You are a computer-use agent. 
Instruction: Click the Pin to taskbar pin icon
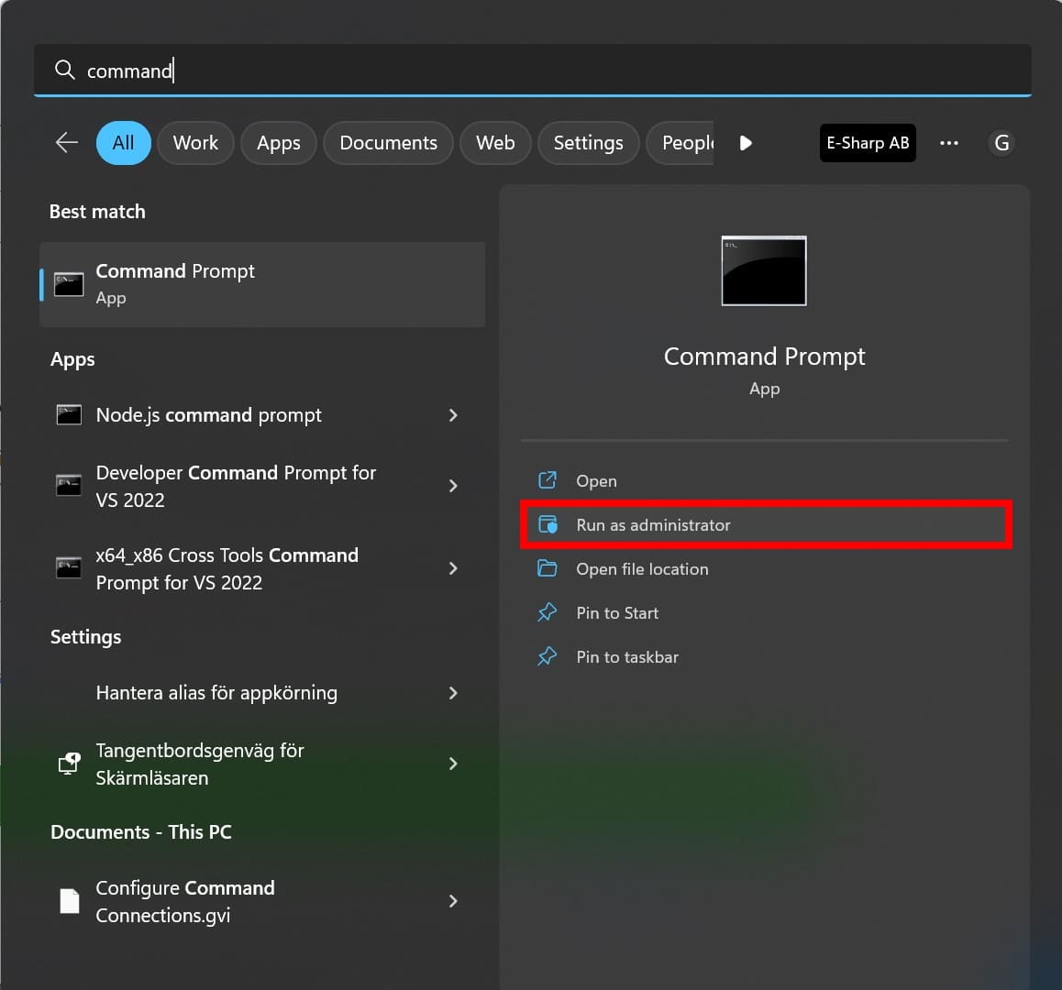pyautogui.click(x=548, y=657)
